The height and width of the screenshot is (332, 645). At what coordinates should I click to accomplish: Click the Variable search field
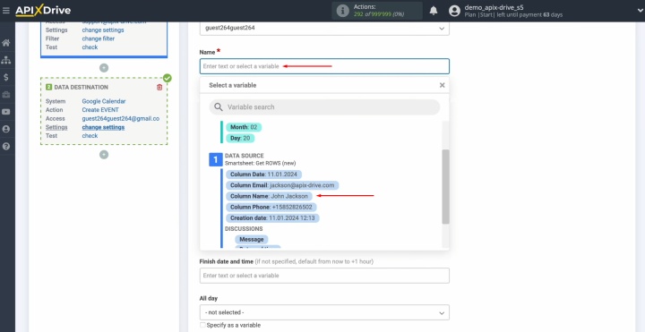pyautogui.click(x=324, y=107)
